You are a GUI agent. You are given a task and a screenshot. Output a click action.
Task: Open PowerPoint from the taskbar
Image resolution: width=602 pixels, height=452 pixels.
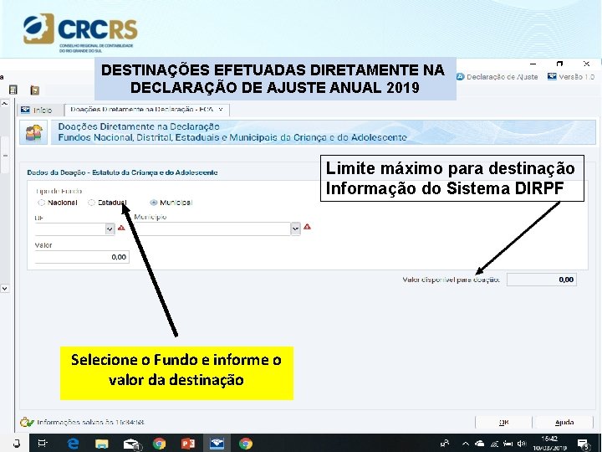(188, 444)
